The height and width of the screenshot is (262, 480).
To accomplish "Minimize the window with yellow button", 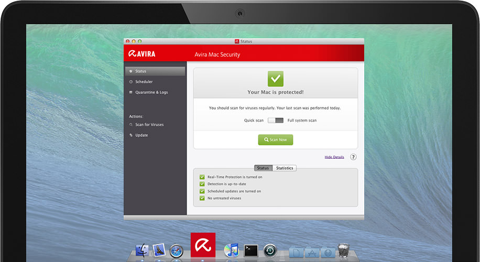I will [x=134, y=41].
